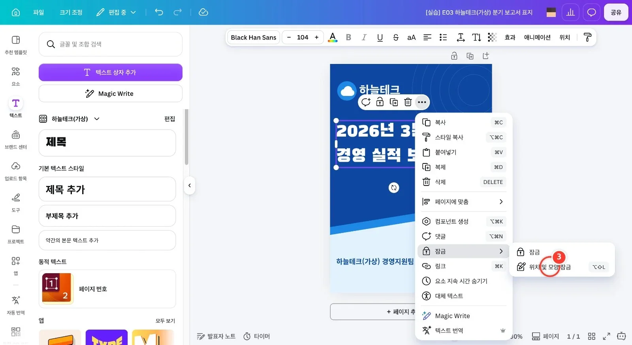Choose 스타일 복사 menu entry
Image resolution: width=632 pixels, height=345 pixels.
pos(464,137)
